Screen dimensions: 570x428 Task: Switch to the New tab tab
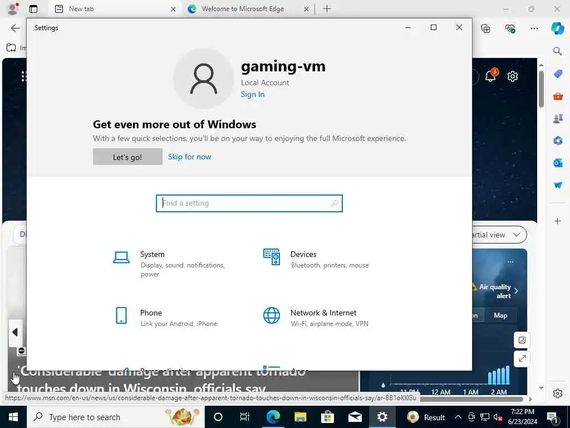(x=115, y=9)
